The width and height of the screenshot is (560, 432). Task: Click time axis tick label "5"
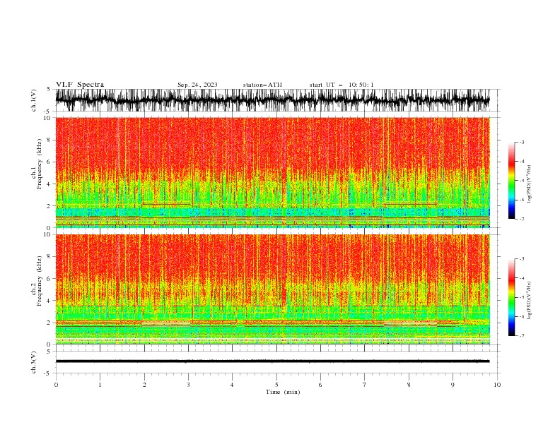(276, 385)
